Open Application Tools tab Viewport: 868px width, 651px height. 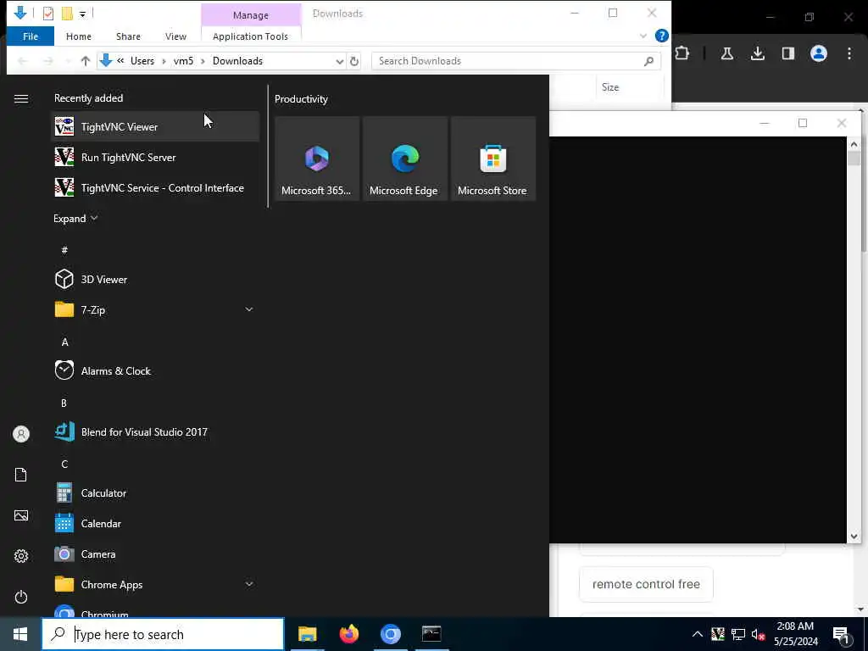(251, 36)
